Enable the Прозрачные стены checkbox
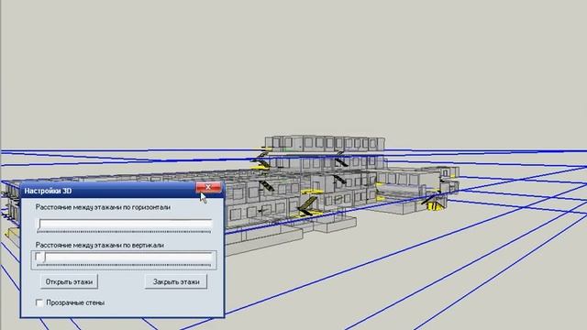 coord(39,302)
